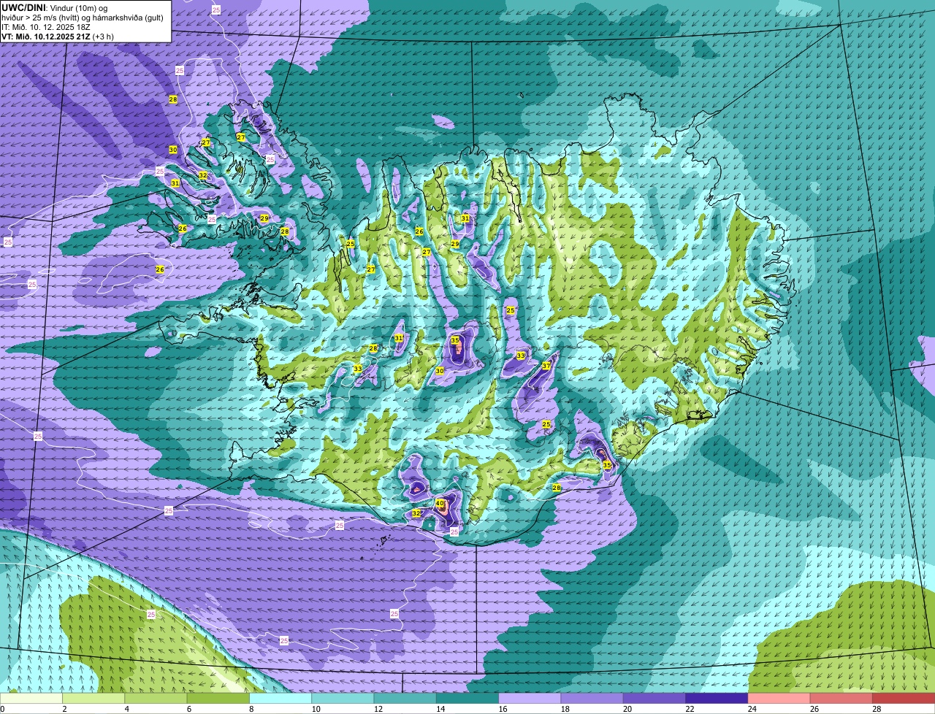Image resolution: width=935 pixels, height=714 pixels.
Task: Click the "VT: Mið. 10.12.2025 21Z (+3 h)" line
Action: click(57, 36)
